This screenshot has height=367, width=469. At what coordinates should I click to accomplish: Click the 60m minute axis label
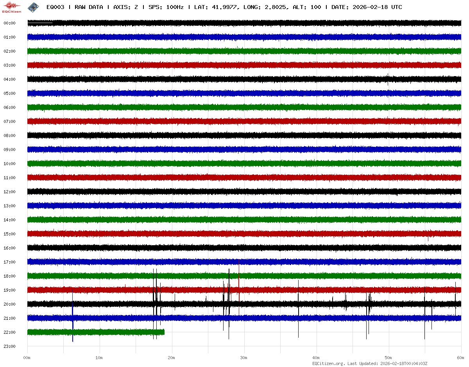pos(460,358)
